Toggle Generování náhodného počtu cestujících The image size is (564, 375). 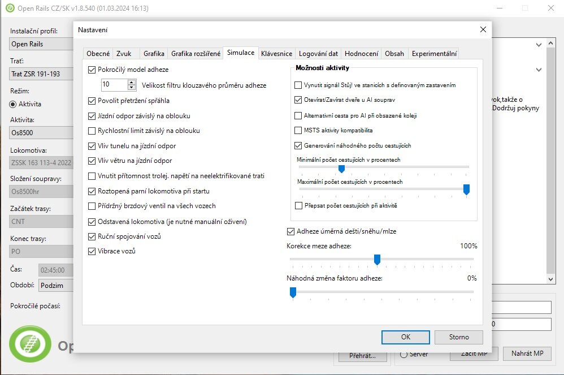pos(298,145)
